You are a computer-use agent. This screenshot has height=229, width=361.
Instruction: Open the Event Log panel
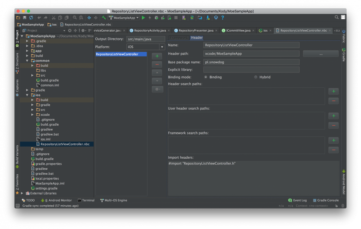click(x=297, y=200)
